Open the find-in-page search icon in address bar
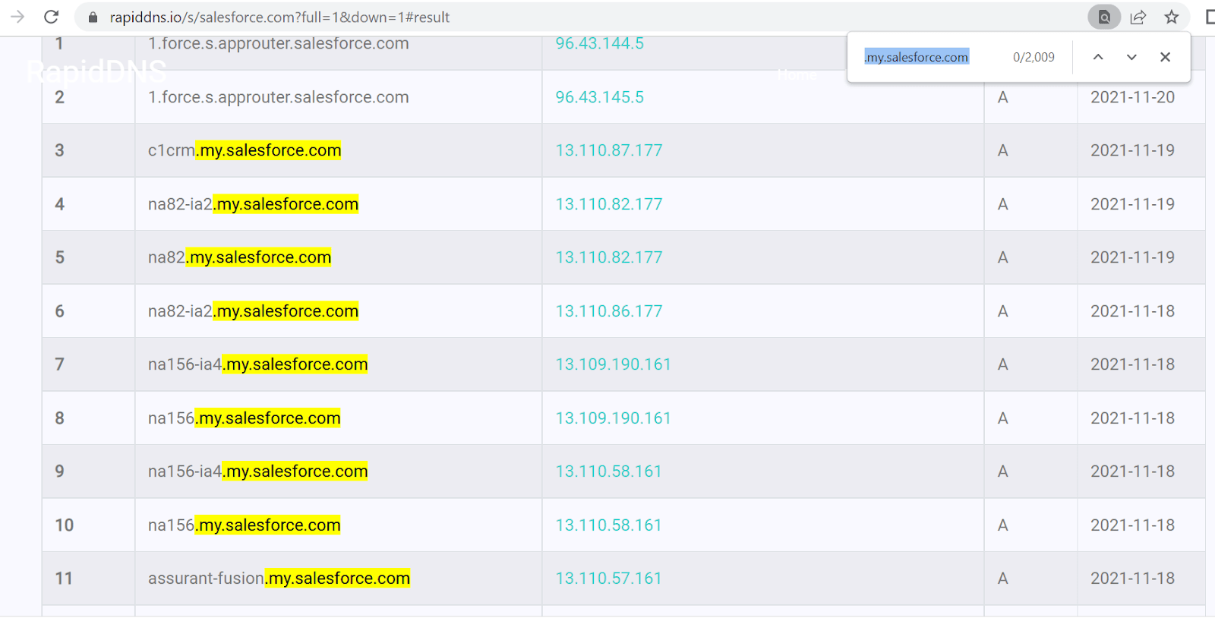 pyautogui.click(x=1104, y=17)
